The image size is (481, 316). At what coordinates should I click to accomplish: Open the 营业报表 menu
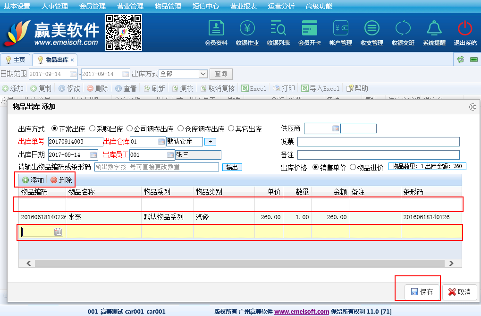pos(244,6)
